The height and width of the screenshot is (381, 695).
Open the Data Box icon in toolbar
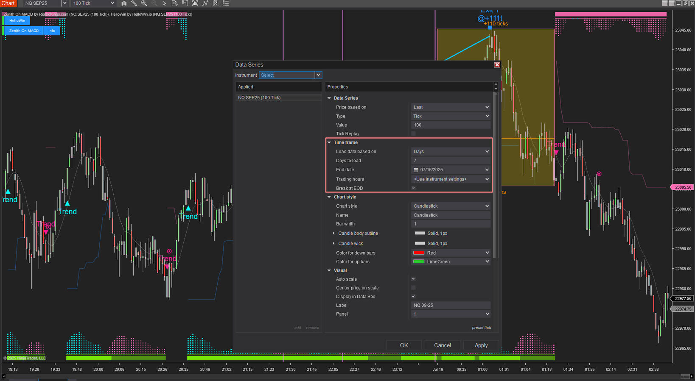(175, 3)
